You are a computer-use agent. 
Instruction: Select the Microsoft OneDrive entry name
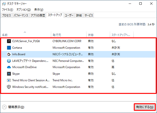tap(24, 67)
